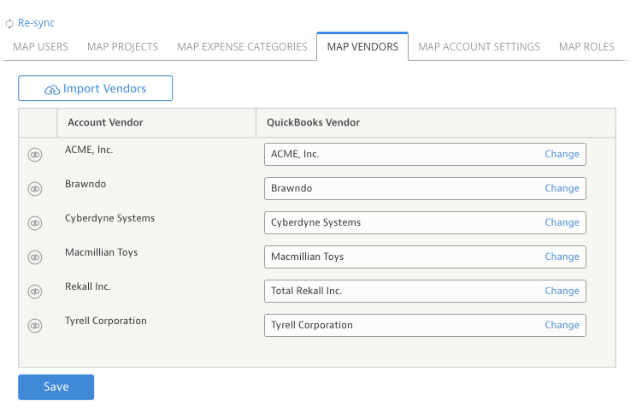The image size is (636, 419).
Task: Click the Cyberdyne Systems QuickBooks vendor field
Action: 425,222
